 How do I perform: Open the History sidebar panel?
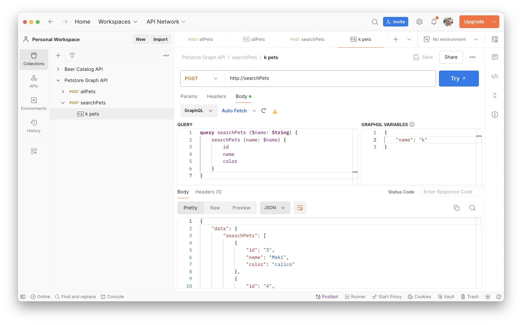click(x=34, y=126)
